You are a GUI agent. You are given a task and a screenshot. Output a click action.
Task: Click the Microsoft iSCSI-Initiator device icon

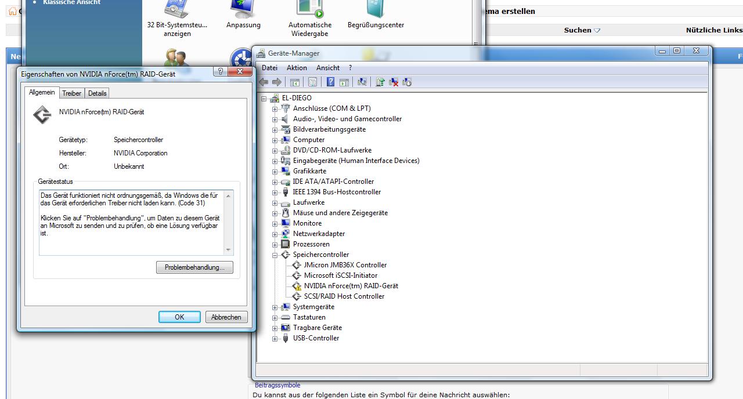click(297, 275)
